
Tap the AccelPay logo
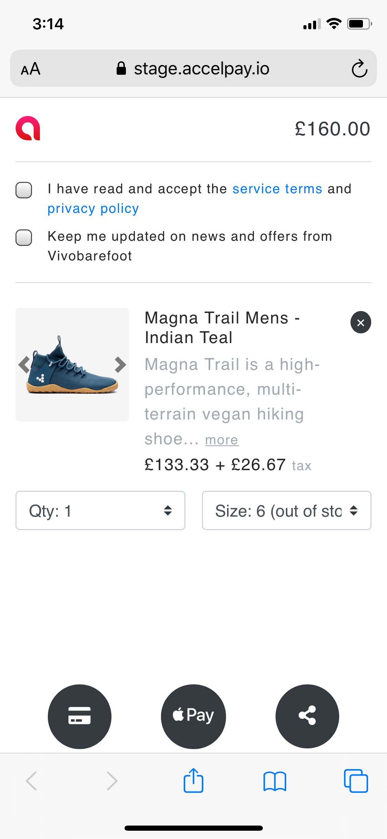(28, 128)
